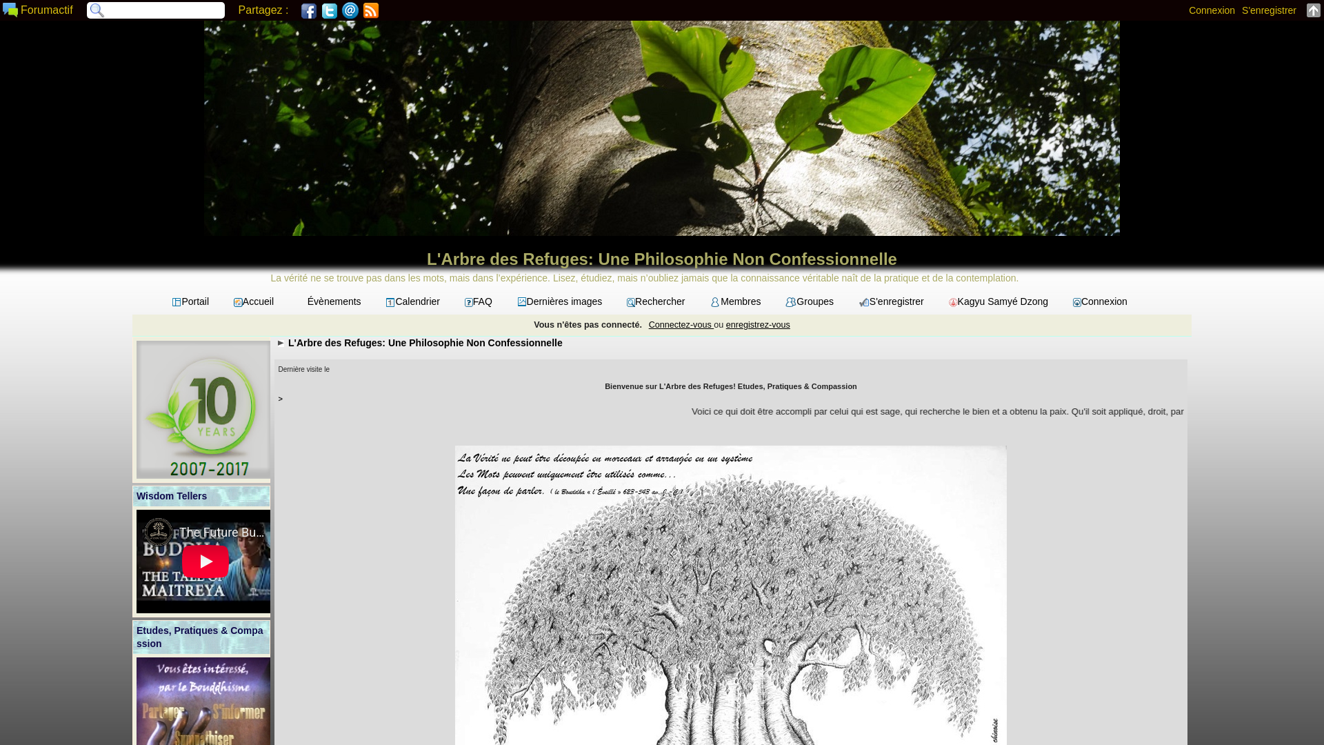Open the RSS feed icon
Screen dimensions: 1324x745
(x=371, y=10)
